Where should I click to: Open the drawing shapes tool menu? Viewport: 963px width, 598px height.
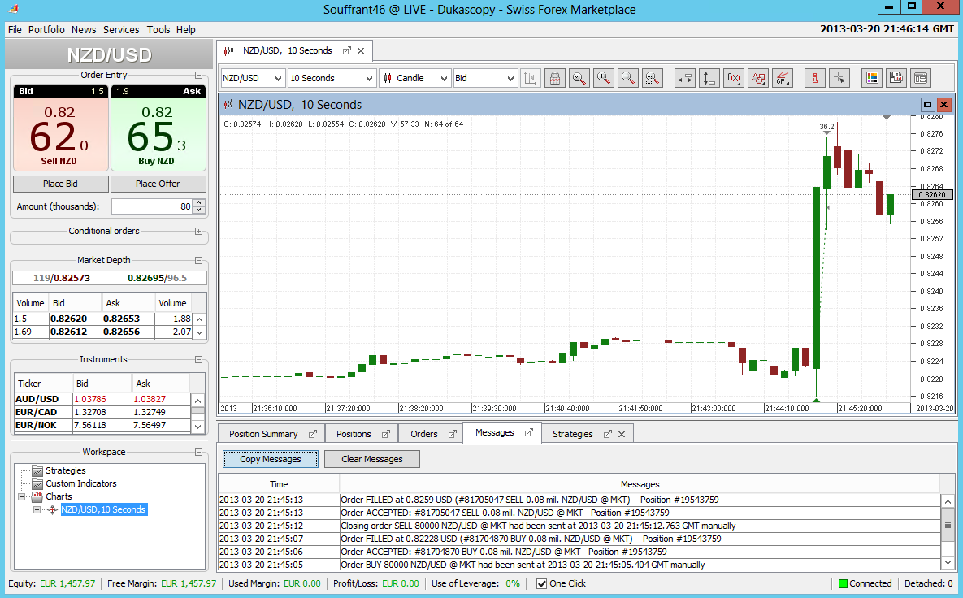tap(758, 78)
